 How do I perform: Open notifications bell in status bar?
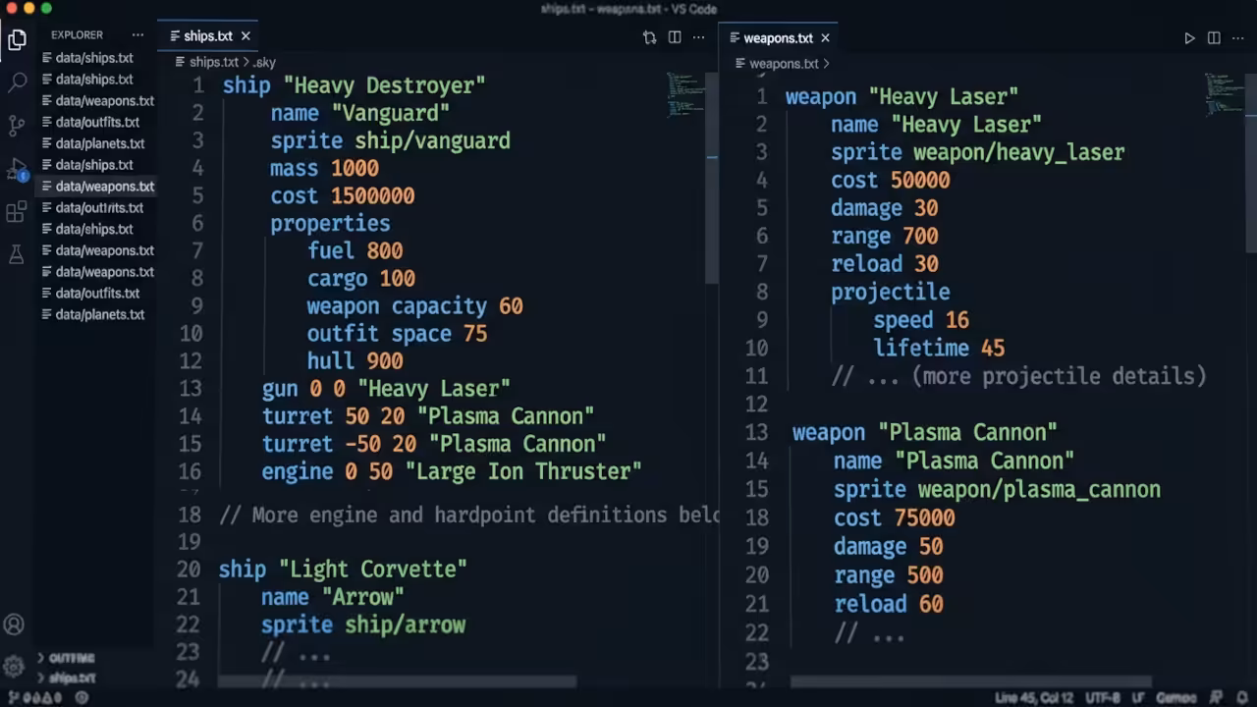point(1242,698)
